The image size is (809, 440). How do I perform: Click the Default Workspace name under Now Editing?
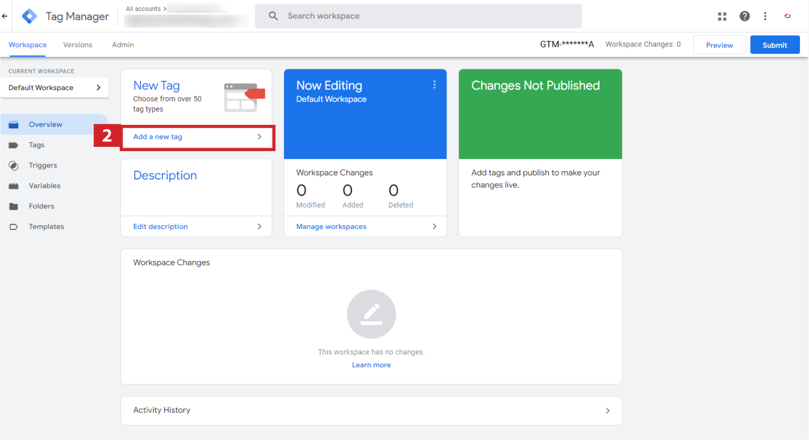(331, 99)
